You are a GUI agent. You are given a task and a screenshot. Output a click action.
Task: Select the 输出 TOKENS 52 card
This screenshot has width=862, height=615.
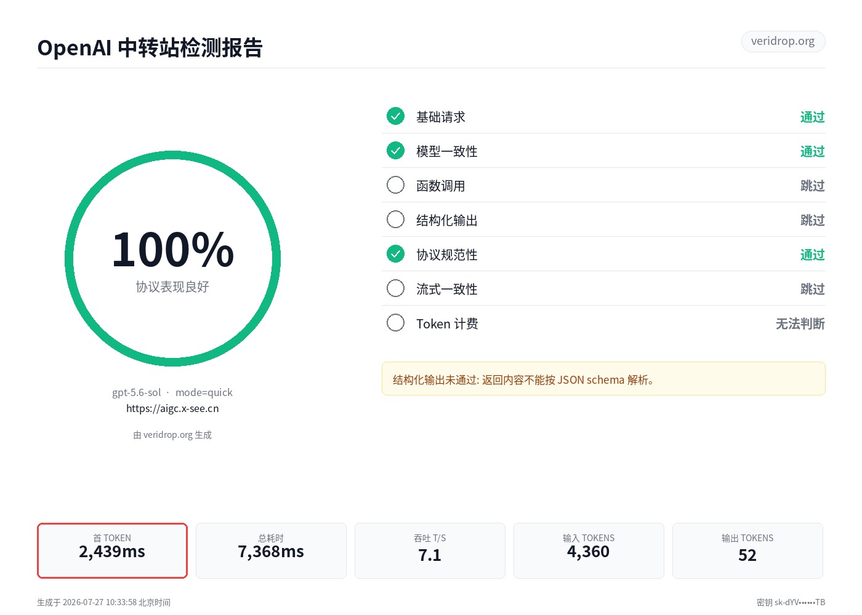pos(747,550)
